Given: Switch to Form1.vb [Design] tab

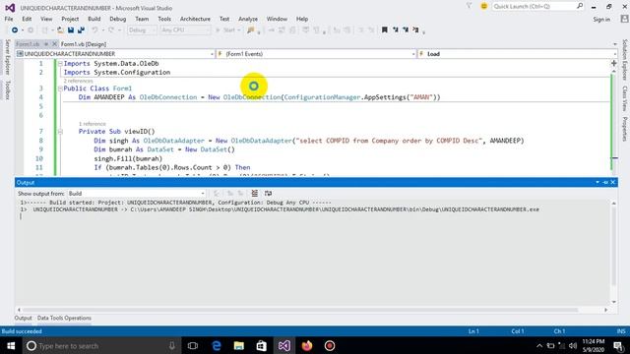Looking at the screenshot, I should [x=84, y=44].
